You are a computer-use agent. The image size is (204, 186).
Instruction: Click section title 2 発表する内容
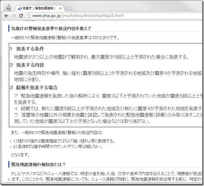pyautogui.click(x=27, y=65)
